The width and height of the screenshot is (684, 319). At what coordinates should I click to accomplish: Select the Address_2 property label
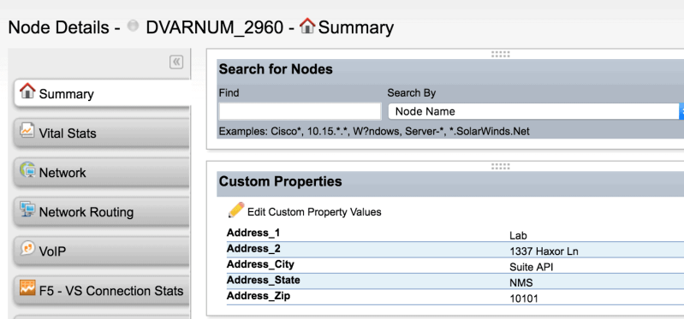click(253, 248)
